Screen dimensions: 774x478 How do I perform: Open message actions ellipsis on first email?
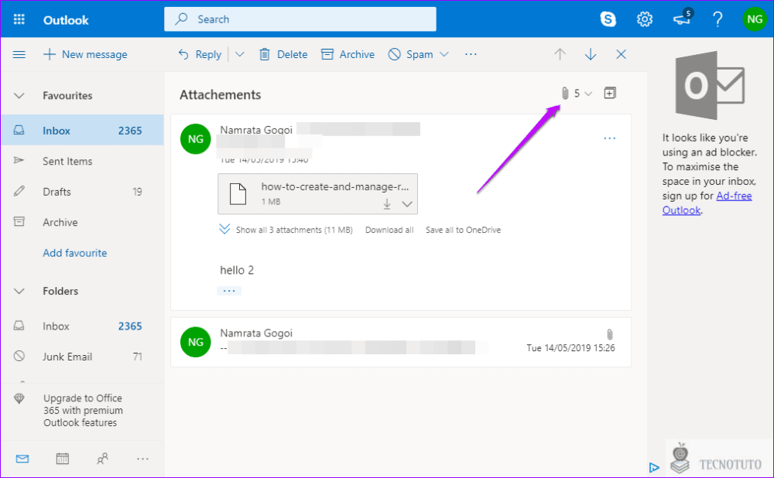610,138
